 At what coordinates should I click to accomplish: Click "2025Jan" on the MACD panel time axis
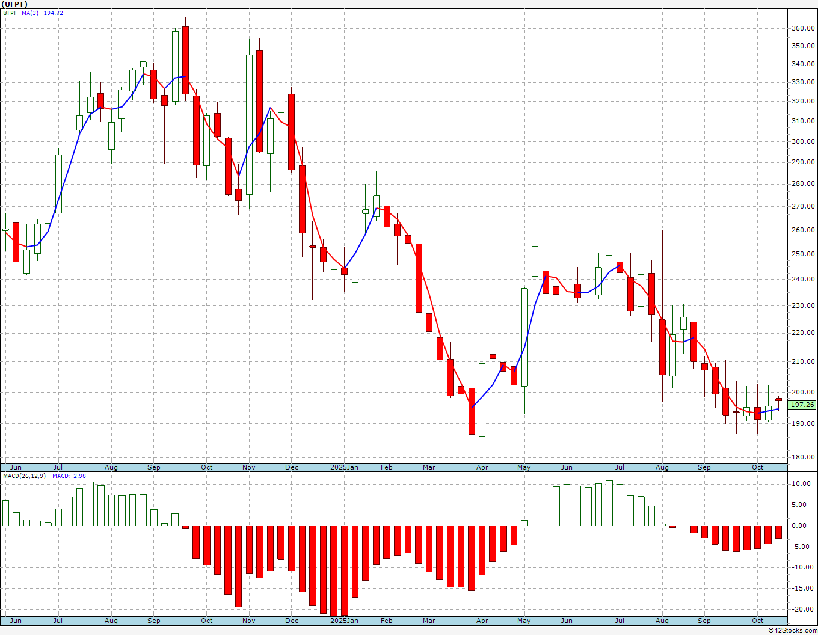(x=345, y=621)
